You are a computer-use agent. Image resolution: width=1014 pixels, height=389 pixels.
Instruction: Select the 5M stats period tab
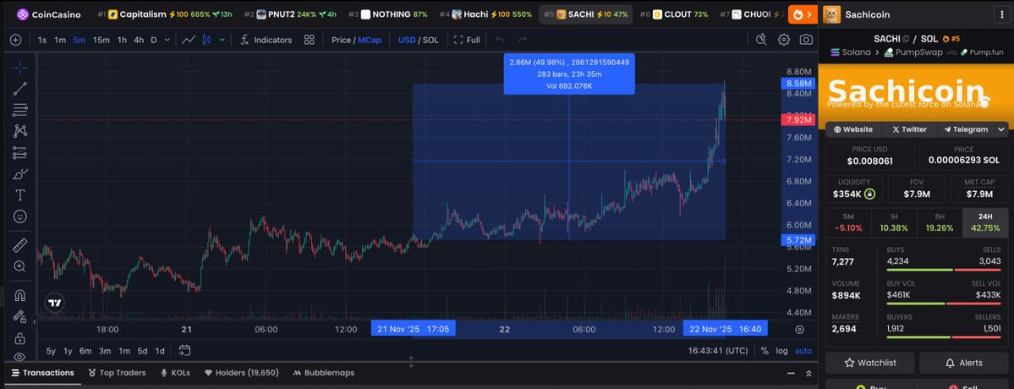[x=848, y=222]
